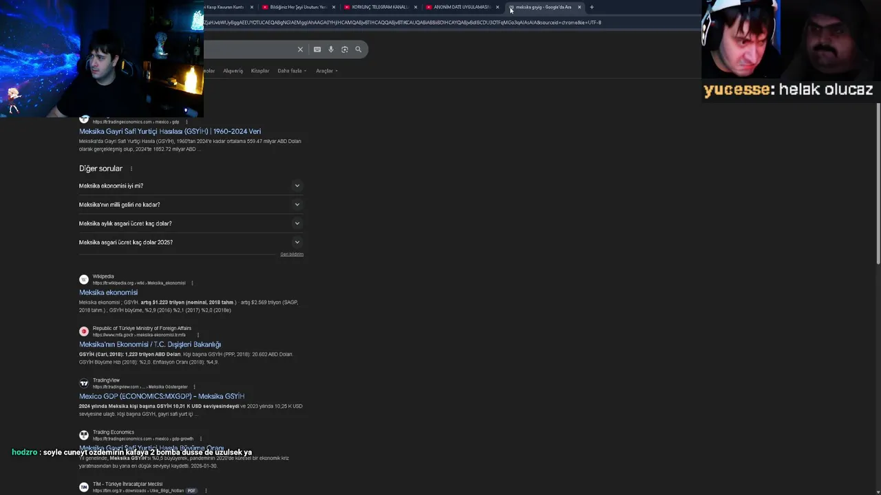Screen dimensions: 881x495
Task: Open more options for TİM PDF result
Action: [x=205, y=491]
